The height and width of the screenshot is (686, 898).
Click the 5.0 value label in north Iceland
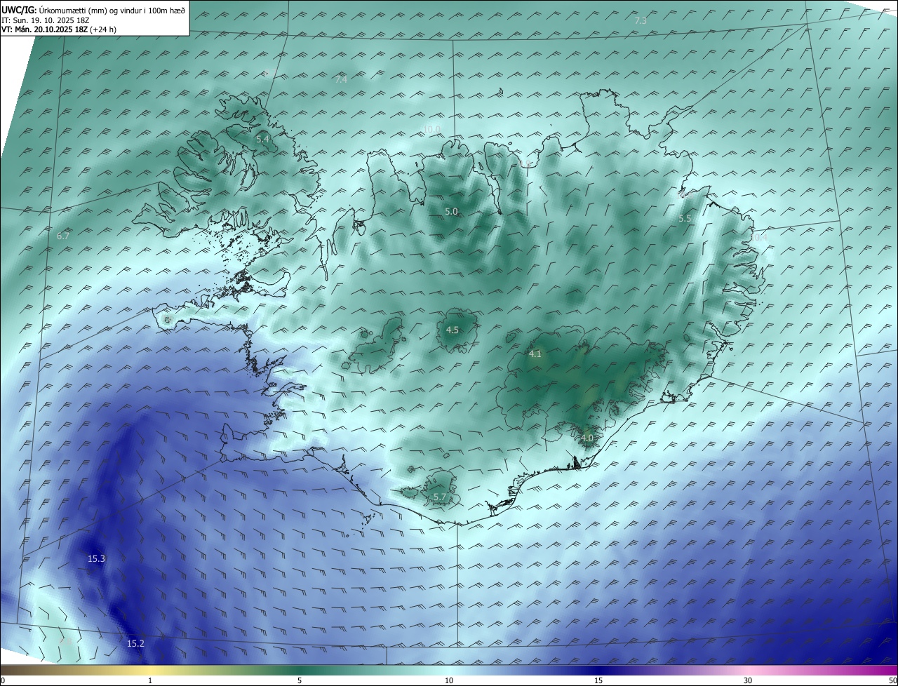(x=451, y=211)
